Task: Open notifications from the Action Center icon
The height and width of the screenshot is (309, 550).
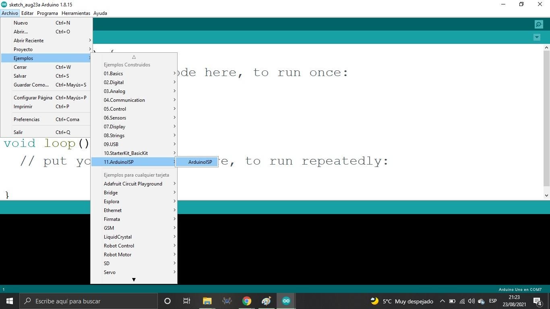Action: [537, 301]
